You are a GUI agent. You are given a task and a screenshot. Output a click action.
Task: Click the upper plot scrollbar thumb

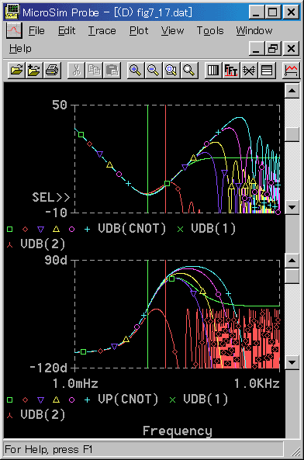(x=292, y=134)
